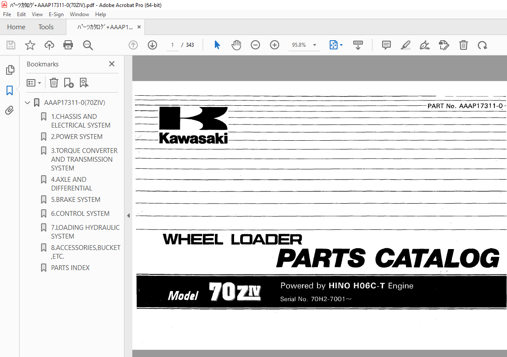Open the zoom percentage dropdown arrow

314,45
